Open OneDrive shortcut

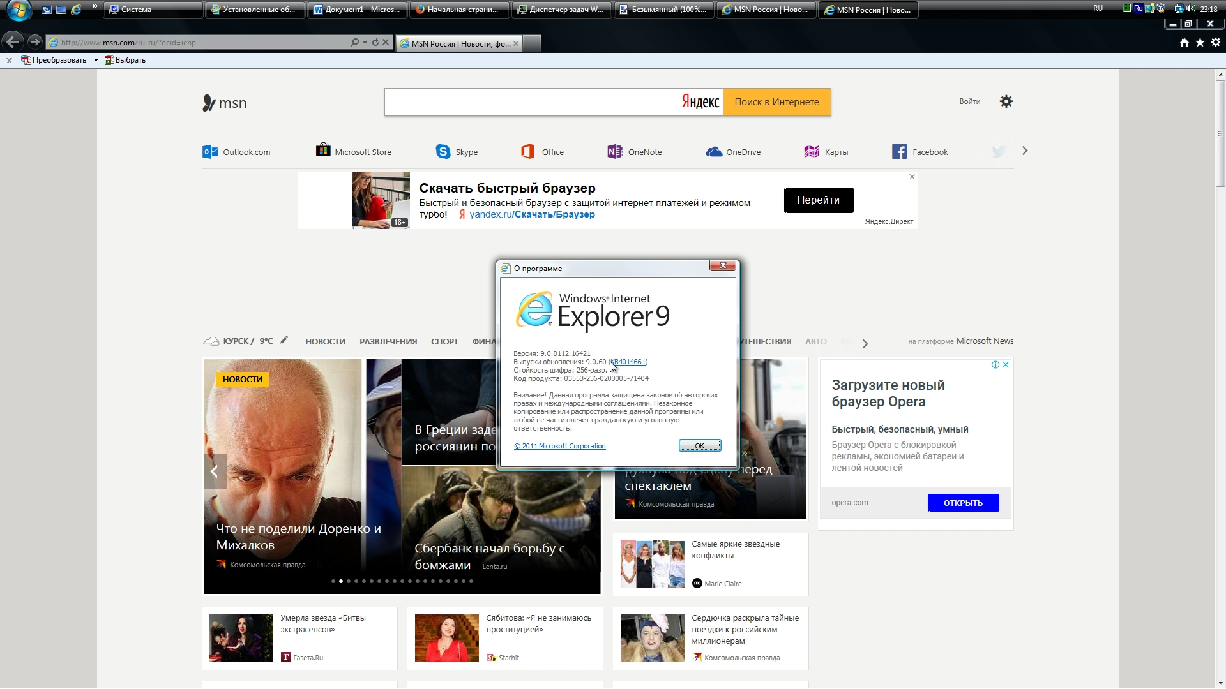tap(733, 152)
